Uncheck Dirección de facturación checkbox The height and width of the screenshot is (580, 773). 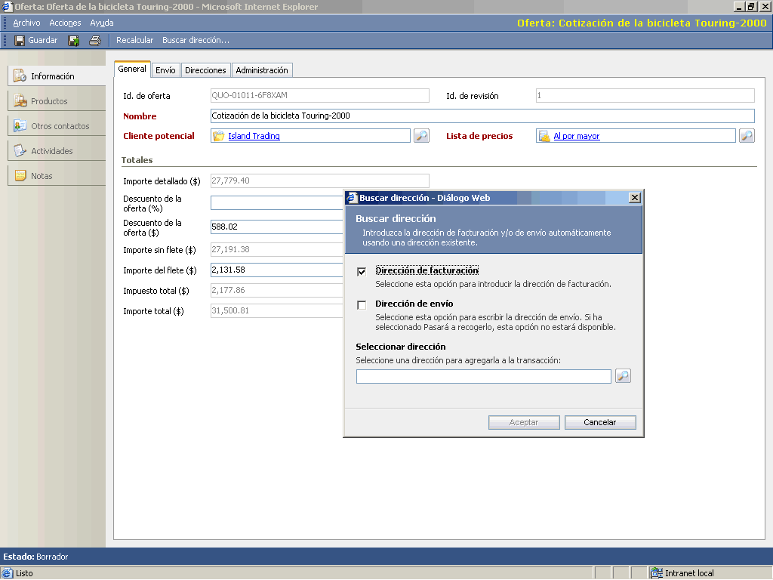tap(362, 271)
